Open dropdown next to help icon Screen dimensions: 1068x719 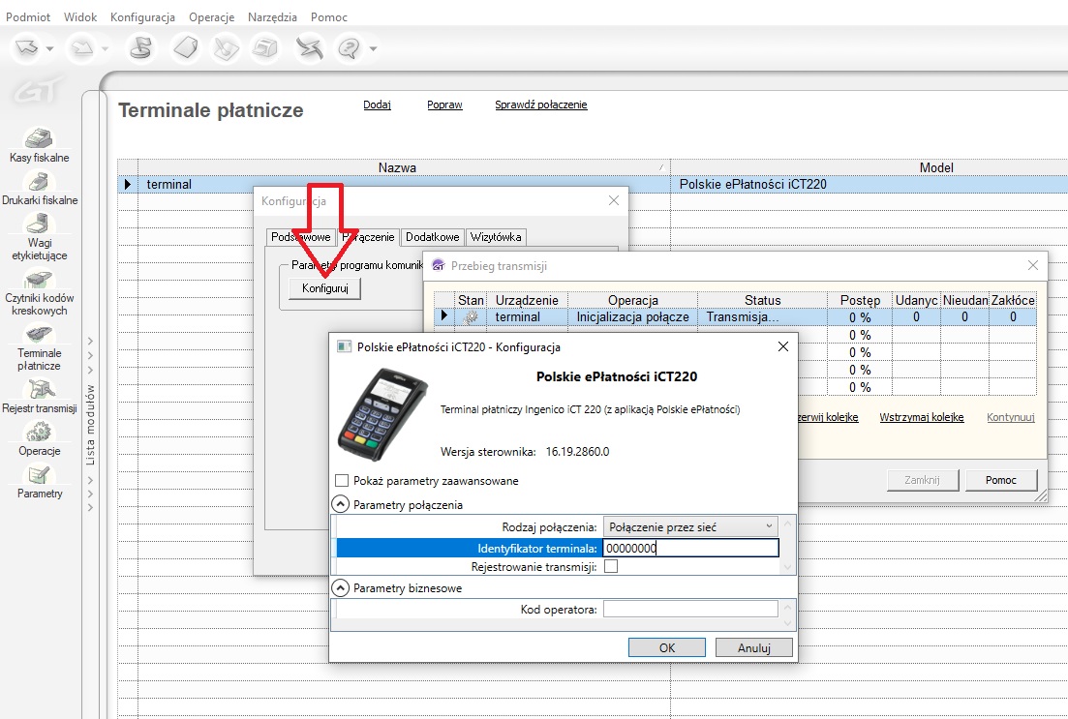coord(373,49)
